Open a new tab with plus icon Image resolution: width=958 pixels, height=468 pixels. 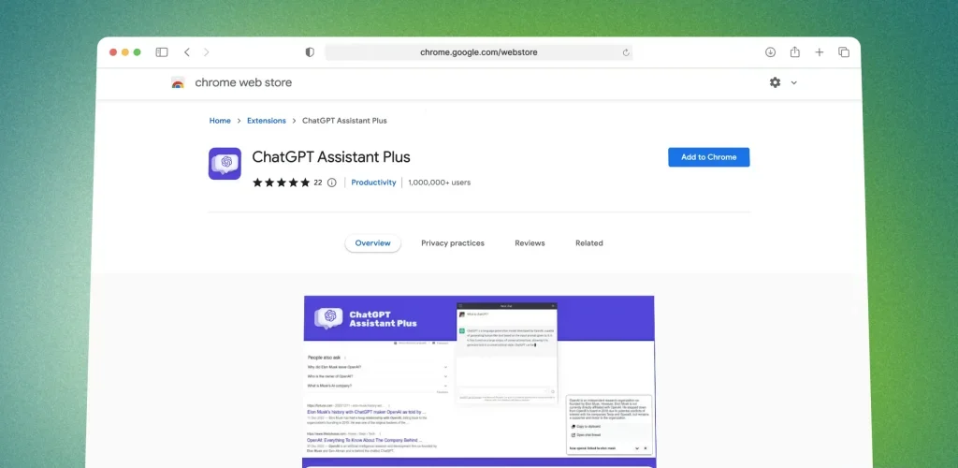pyautogui.click(x=820, y=52)
